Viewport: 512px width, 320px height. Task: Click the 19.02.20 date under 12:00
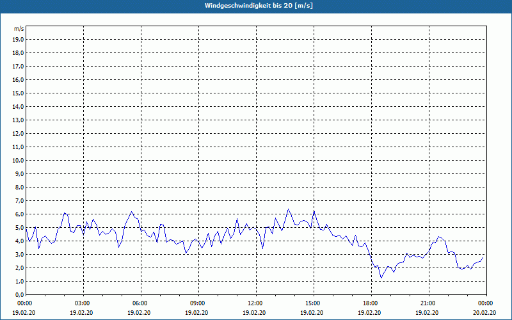click(254, 312)
